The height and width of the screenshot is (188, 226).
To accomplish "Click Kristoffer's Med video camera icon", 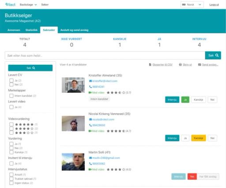I will tap(90, 93).
